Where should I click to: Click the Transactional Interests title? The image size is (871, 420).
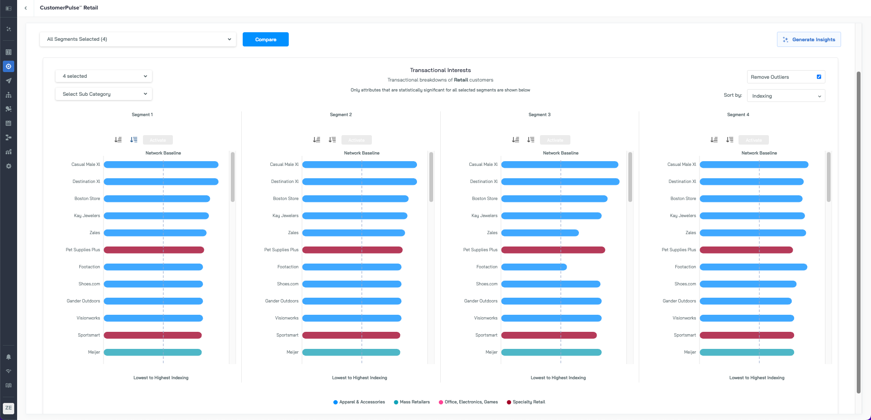[x=440, y=70]
